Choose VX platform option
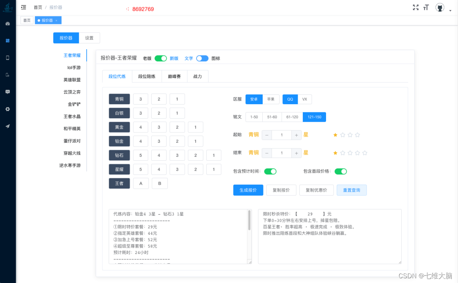 [305, 99]
